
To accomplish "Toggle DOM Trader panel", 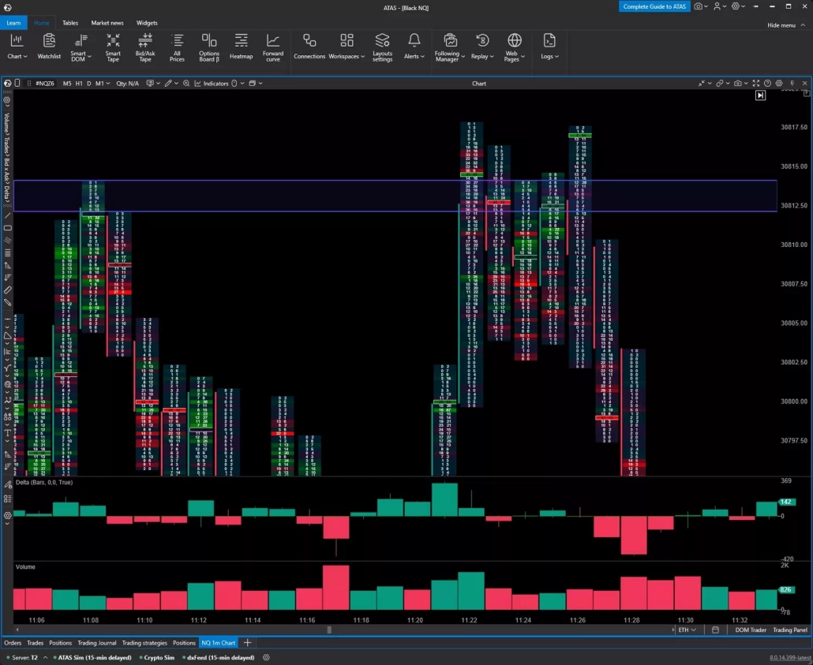I will pyautogui.click(x=751, y=630).
